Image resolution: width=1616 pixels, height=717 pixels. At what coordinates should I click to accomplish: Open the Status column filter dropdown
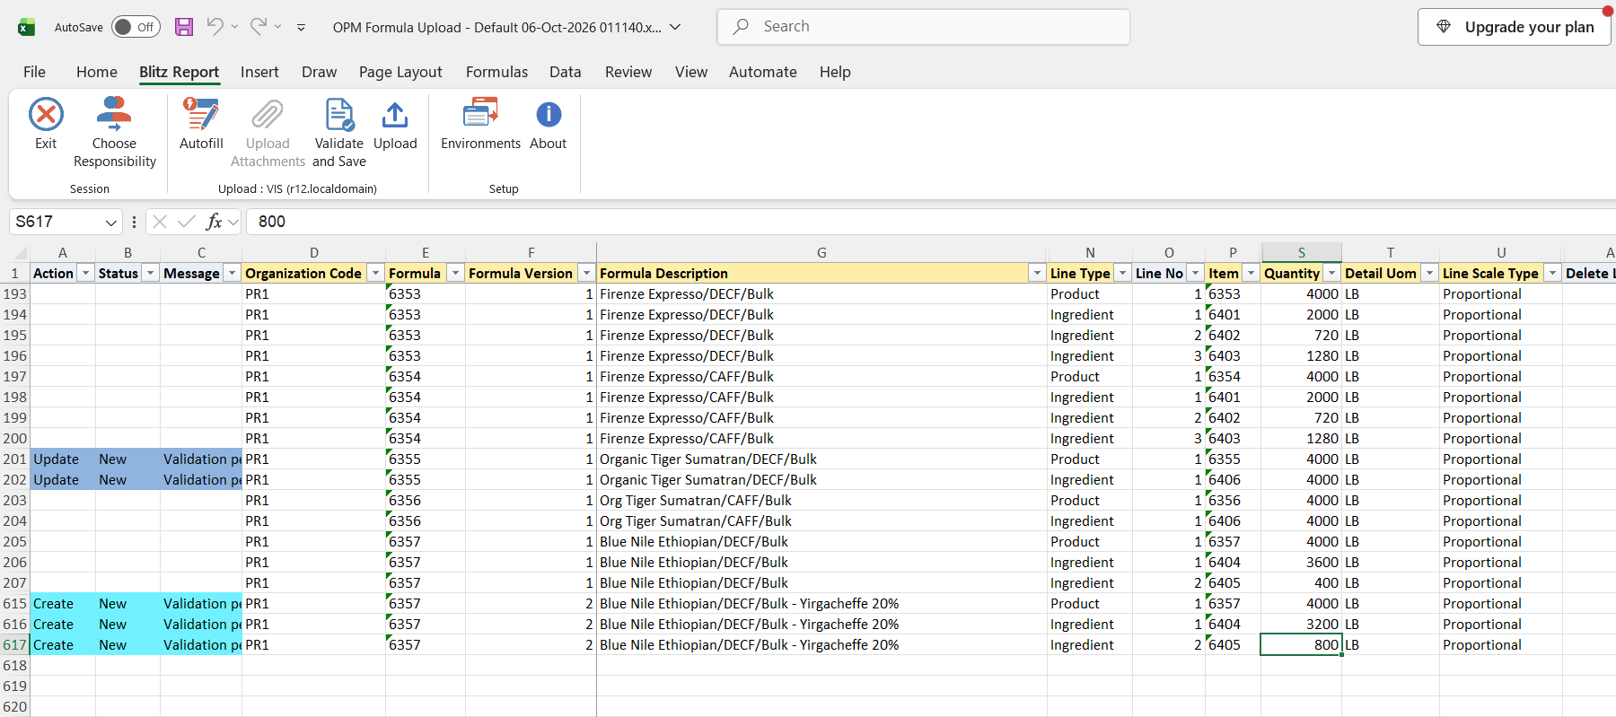150,274
